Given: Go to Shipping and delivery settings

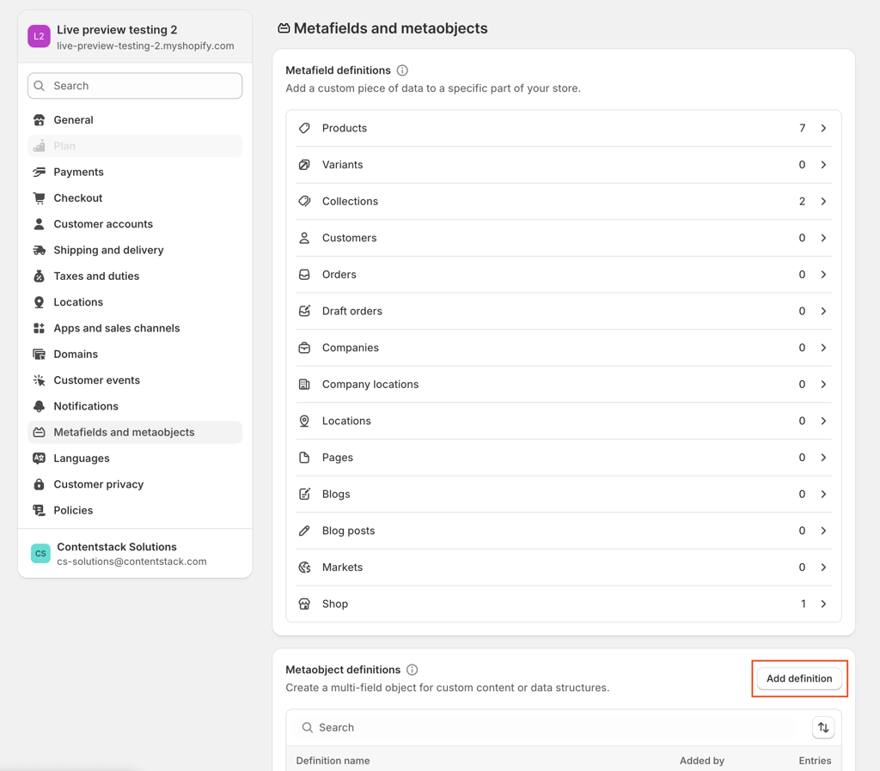Looking at the screenshot, I should tap(108, 250).
